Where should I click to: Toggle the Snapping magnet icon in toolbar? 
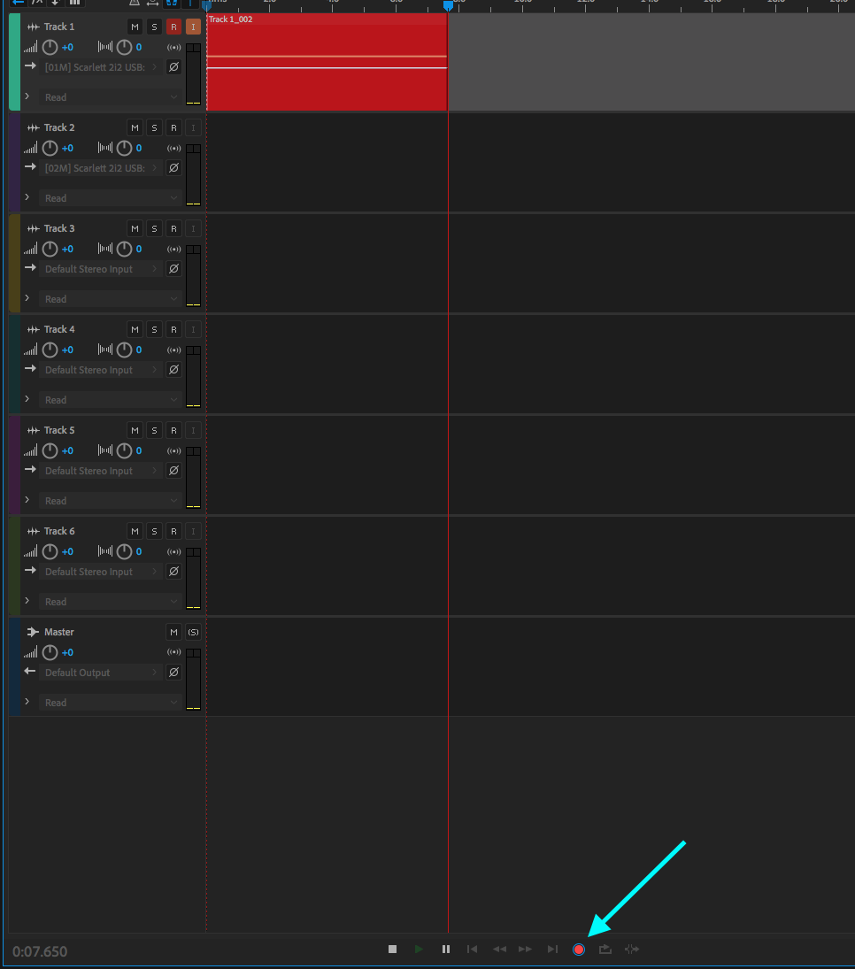click(172, 3)
